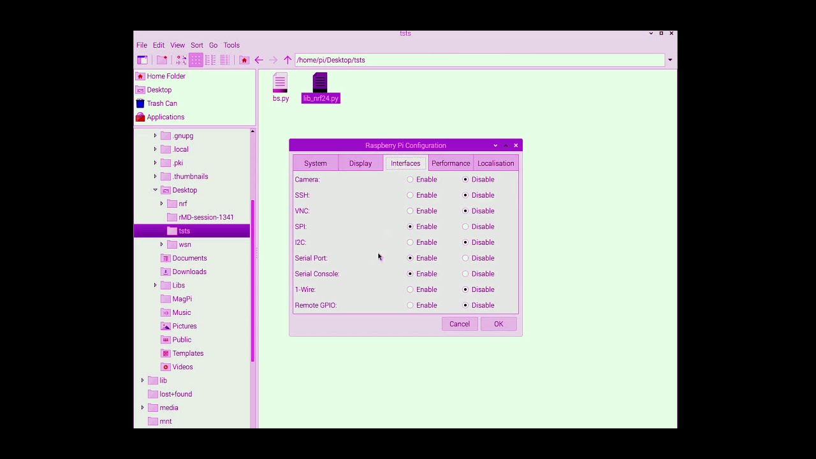The height and width of the screenshot is (459, 816).
Task: Enable the I2C interface
Action: [410, 242]
